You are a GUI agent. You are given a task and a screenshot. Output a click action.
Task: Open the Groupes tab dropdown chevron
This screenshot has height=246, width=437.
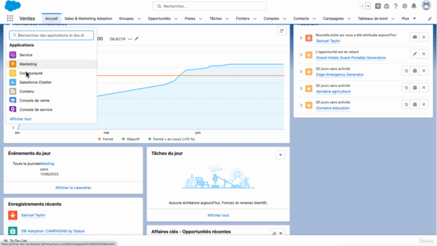tap(139, 18)
